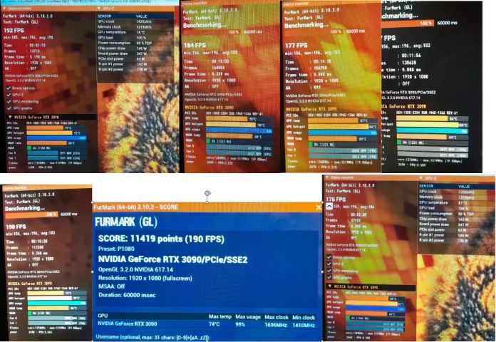Click the SENSOR column header beside 192 FPS
This screenshot has height=342, width=496.
104,16
